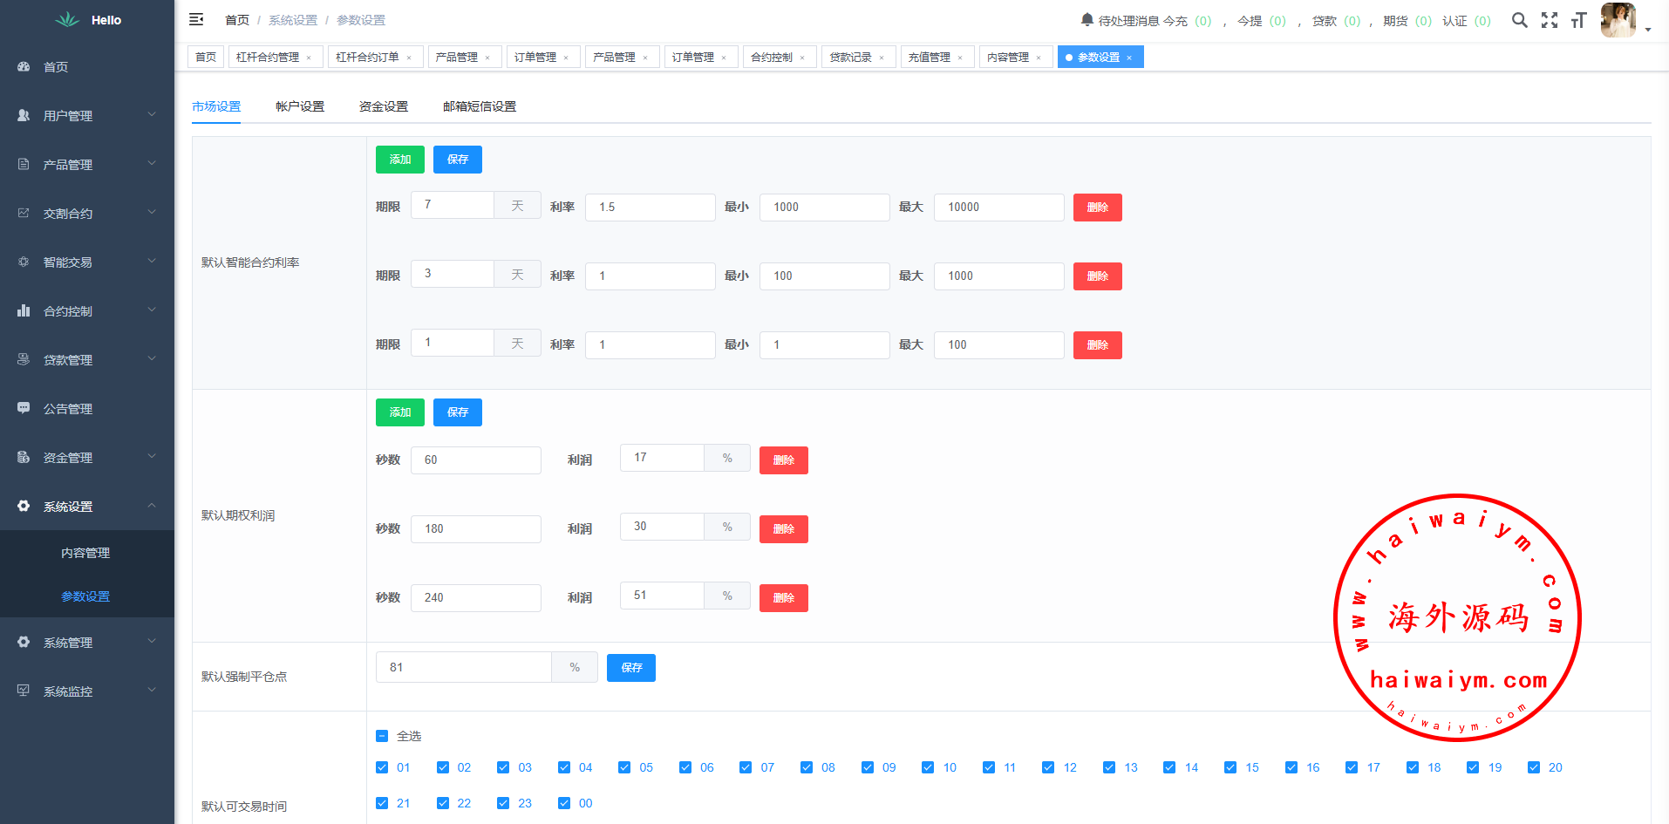1669x824 pixels.
Task: Close the 合约控制 tab
Action: click(802, 58)
